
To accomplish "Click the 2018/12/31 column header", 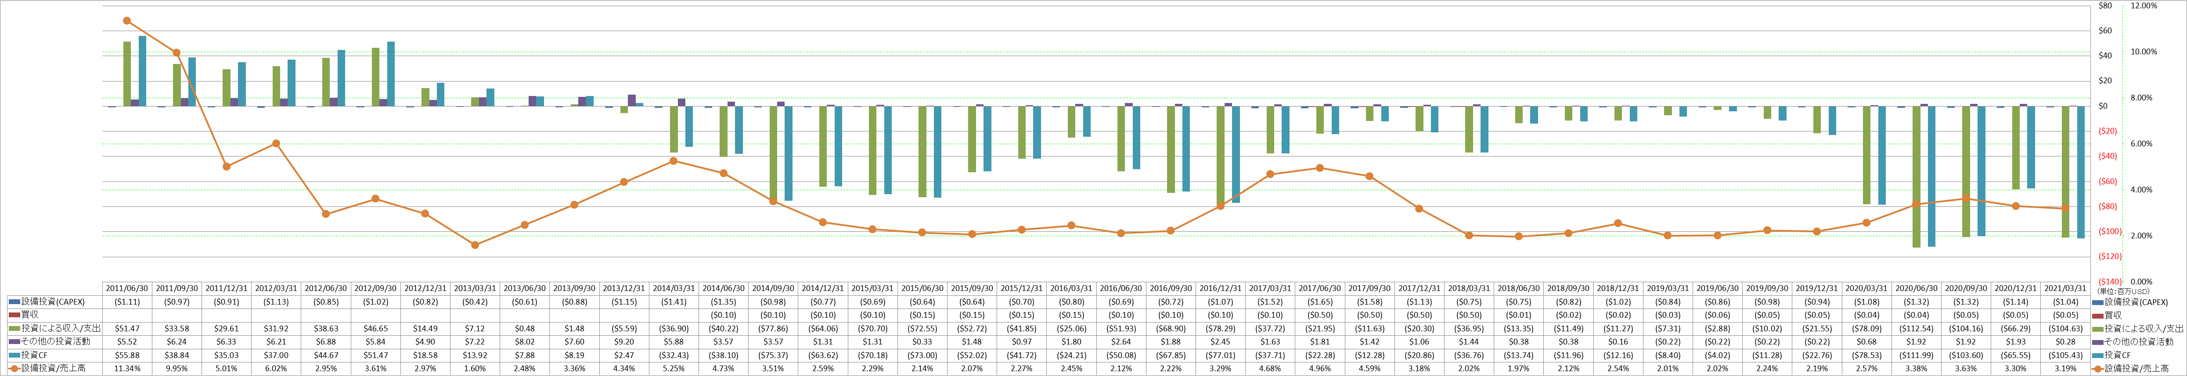I will coord(1618,288).
